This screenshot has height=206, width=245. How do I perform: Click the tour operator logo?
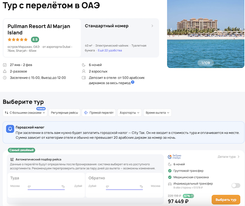pos(175,156)
